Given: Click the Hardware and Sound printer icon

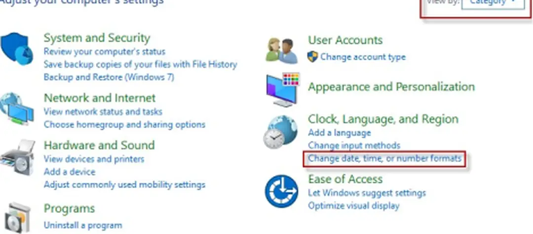Looking at the screenshot, I should 17,158.
